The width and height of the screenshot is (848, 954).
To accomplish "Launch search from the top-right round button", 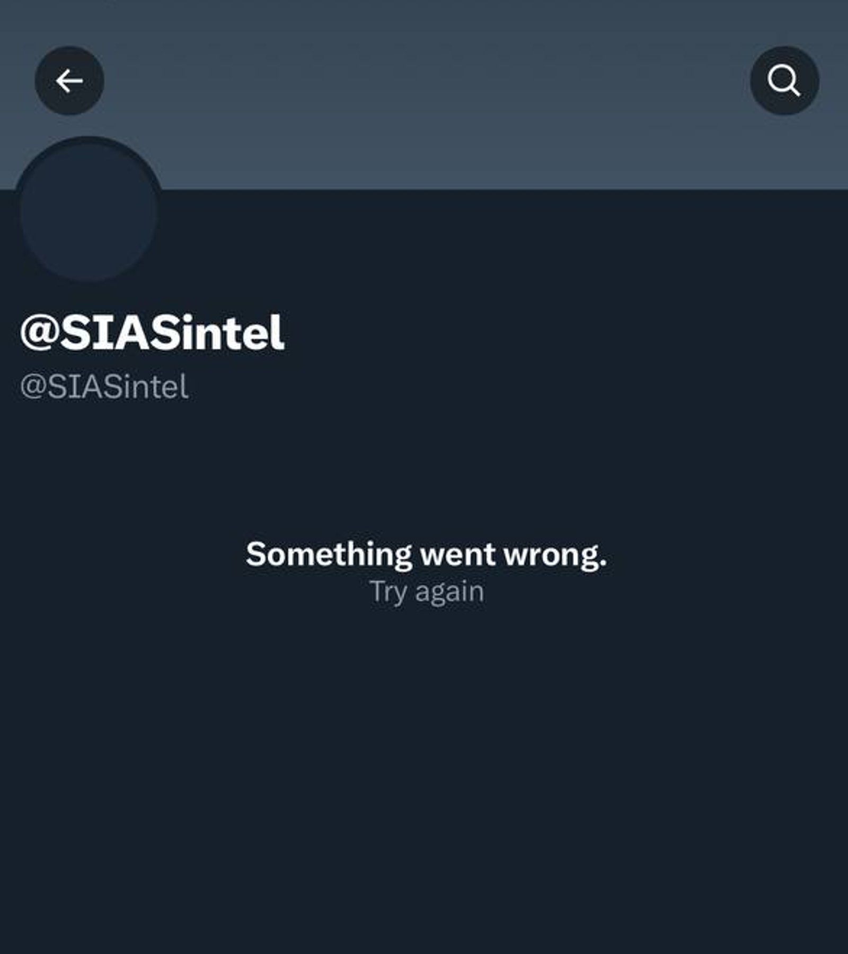I will (x=784, y=81).
